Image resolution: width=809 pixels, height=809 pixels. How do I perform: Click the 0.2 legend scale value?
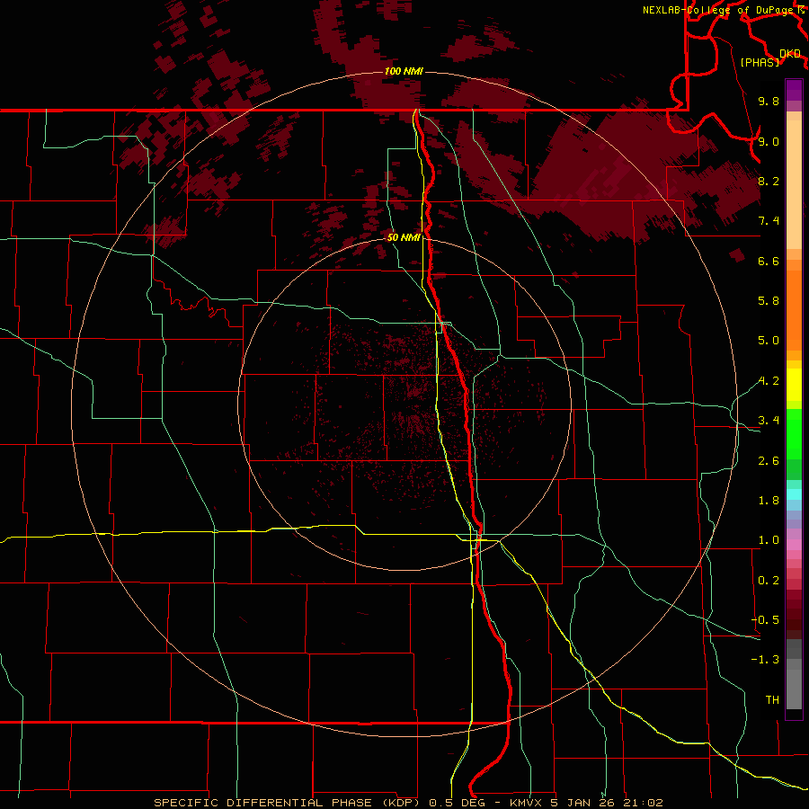point(769,581)
